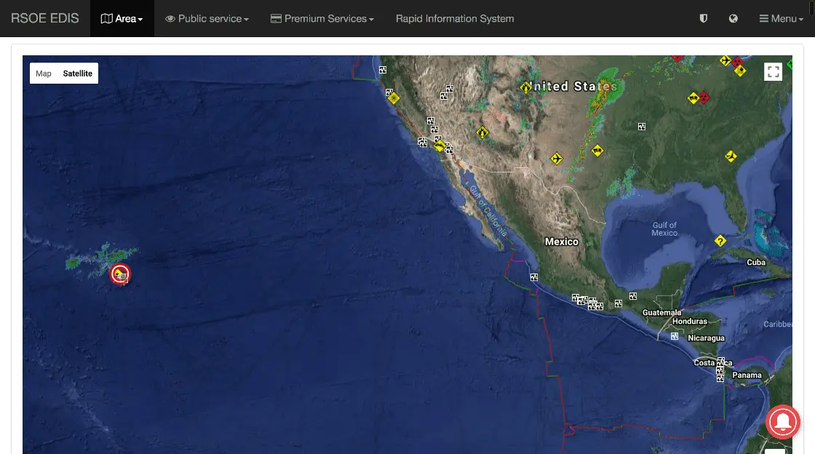Click the Gulf of California label
Viewport: 815px width, 454px height.
488,211
